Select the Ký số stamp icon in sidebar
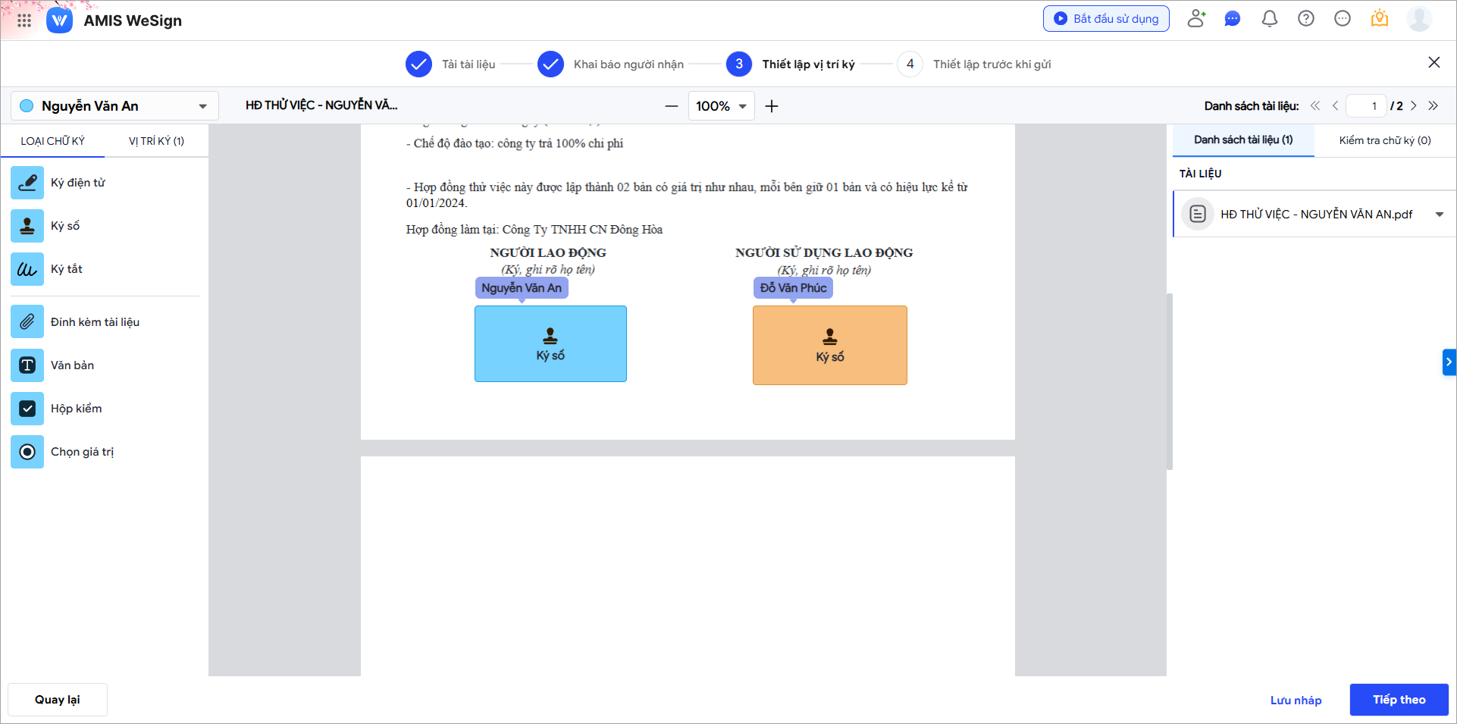Image resolution: width=1457 pixels, height=724 pixels. pos(27,226)
